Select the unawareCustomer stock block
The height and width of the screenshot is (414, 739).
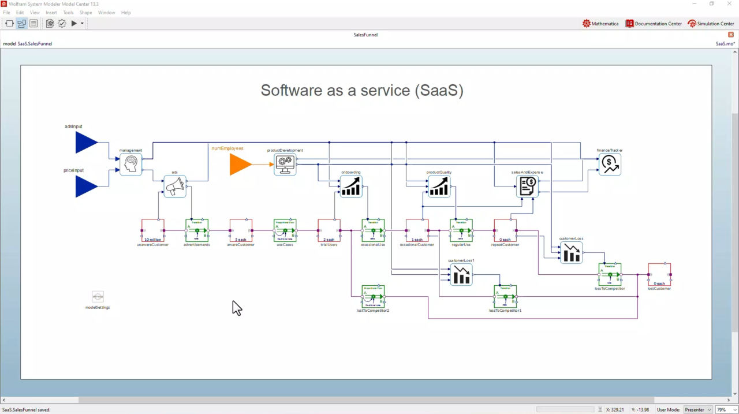(x=153, y=230)
